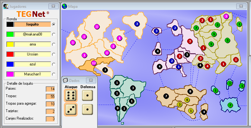Image resolution: width=251 pixels, height=128 pixels.
Task: Select the black army token showing 9
Action: coord(118,108)
